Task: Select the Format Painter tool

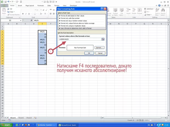Action: click(x=13, y=14)
